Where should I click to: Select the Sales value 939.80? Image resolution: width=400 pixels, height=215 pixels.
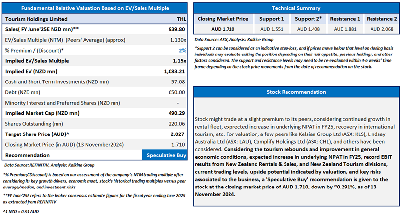[176, 29]
